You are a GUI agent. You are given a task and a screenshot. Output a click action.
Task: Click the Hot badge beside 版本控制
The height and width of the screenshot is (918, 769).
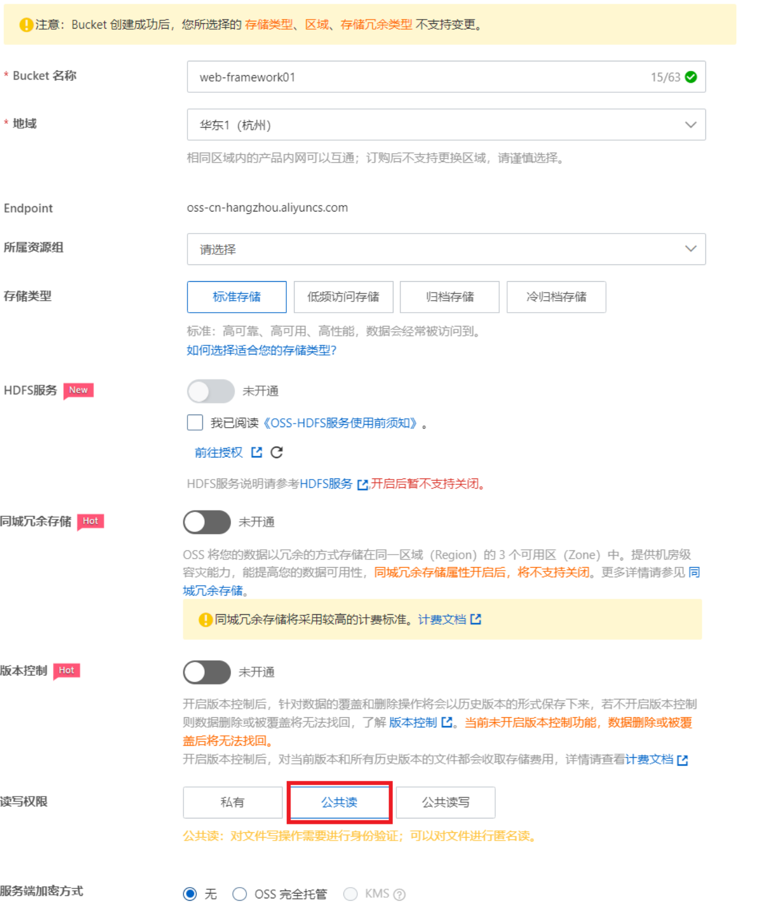[x=67, y=671]
